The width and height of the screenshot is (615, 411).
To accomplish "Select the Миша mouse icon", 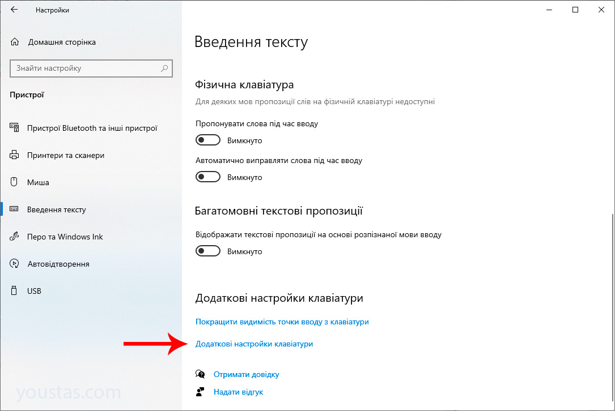I will [x=14, y=182].
